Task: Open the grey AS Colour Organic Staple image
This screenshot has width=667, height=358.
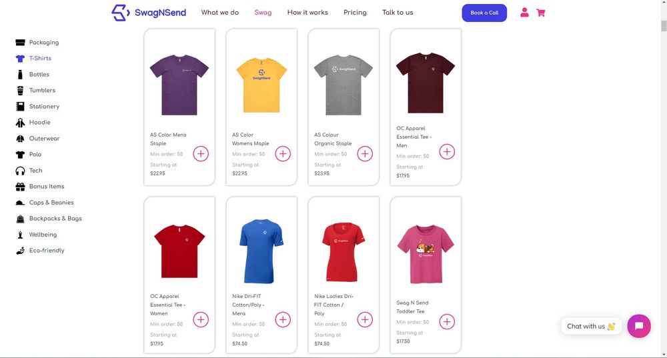Action: tap(344, 85)
